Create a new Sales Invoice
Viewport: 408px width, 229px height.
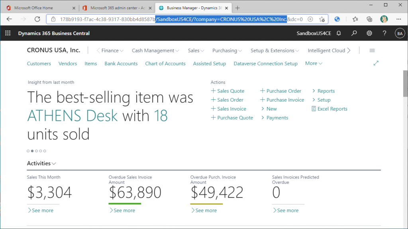pyautogui.click(x=228, y=109)
